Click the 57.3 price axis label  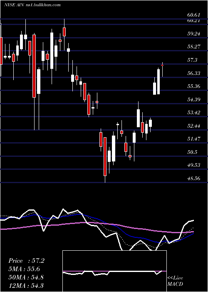coord(192,60)
